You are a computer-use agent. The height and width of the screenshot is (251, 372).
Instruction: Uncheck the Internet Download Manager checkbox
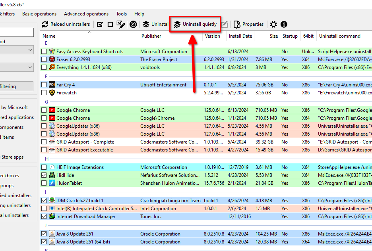coord(44,217)
